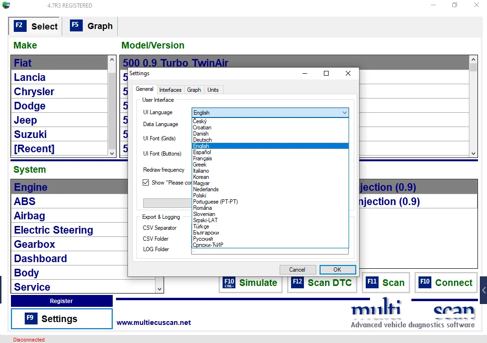Open the www.multiecuscan.net link
The width and height of the screenshot is (487, 343).
click(154, 323)
